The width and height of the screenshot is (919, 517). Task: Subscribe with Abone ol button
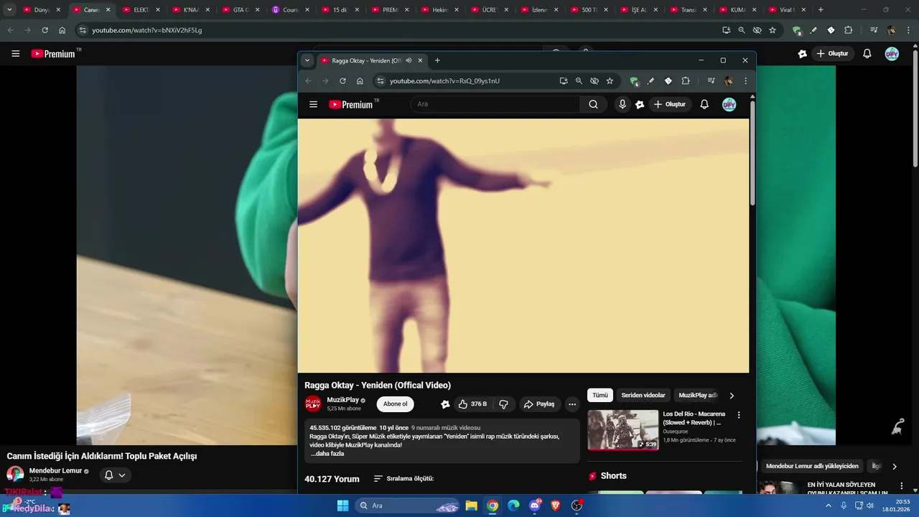click(395, 404)
